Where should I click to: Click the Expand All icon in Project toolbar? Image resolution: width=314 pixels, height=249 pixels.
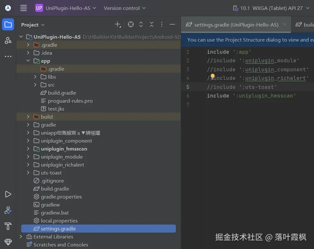point(141,24)
